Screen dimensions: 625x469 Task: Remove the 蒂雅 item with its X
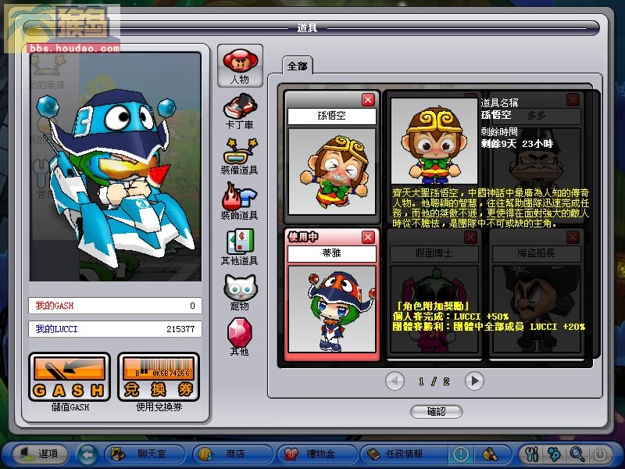pyautogui.click(x=368, y=238)
